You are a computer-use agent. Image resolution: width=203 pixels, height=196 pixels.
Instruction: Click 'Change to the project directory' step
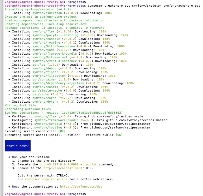pos(46,161)
